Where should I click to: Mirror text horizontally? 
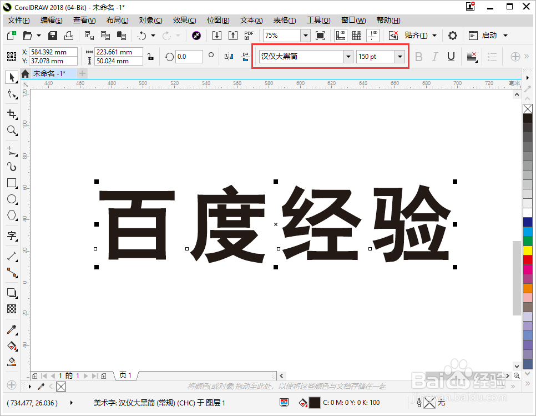coord(229,57)
